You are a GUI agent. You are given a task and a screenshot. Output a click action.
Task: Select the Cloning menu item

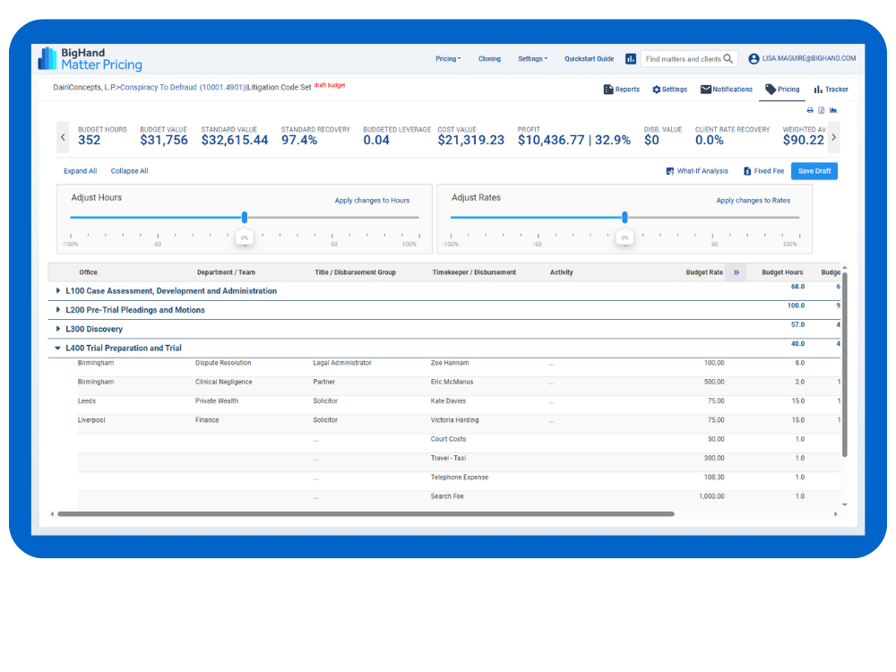[x=489, y=58]
